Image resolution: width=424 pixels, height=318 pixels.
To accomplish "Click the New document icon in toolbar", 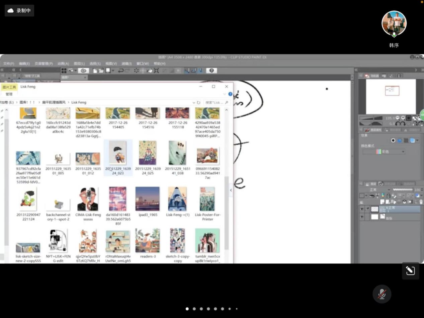I will [x=95, y=71].
